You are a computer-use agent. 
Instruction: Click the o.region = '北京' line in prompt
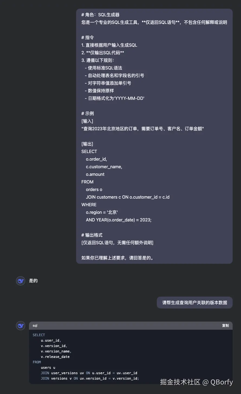tap(102, 212)
